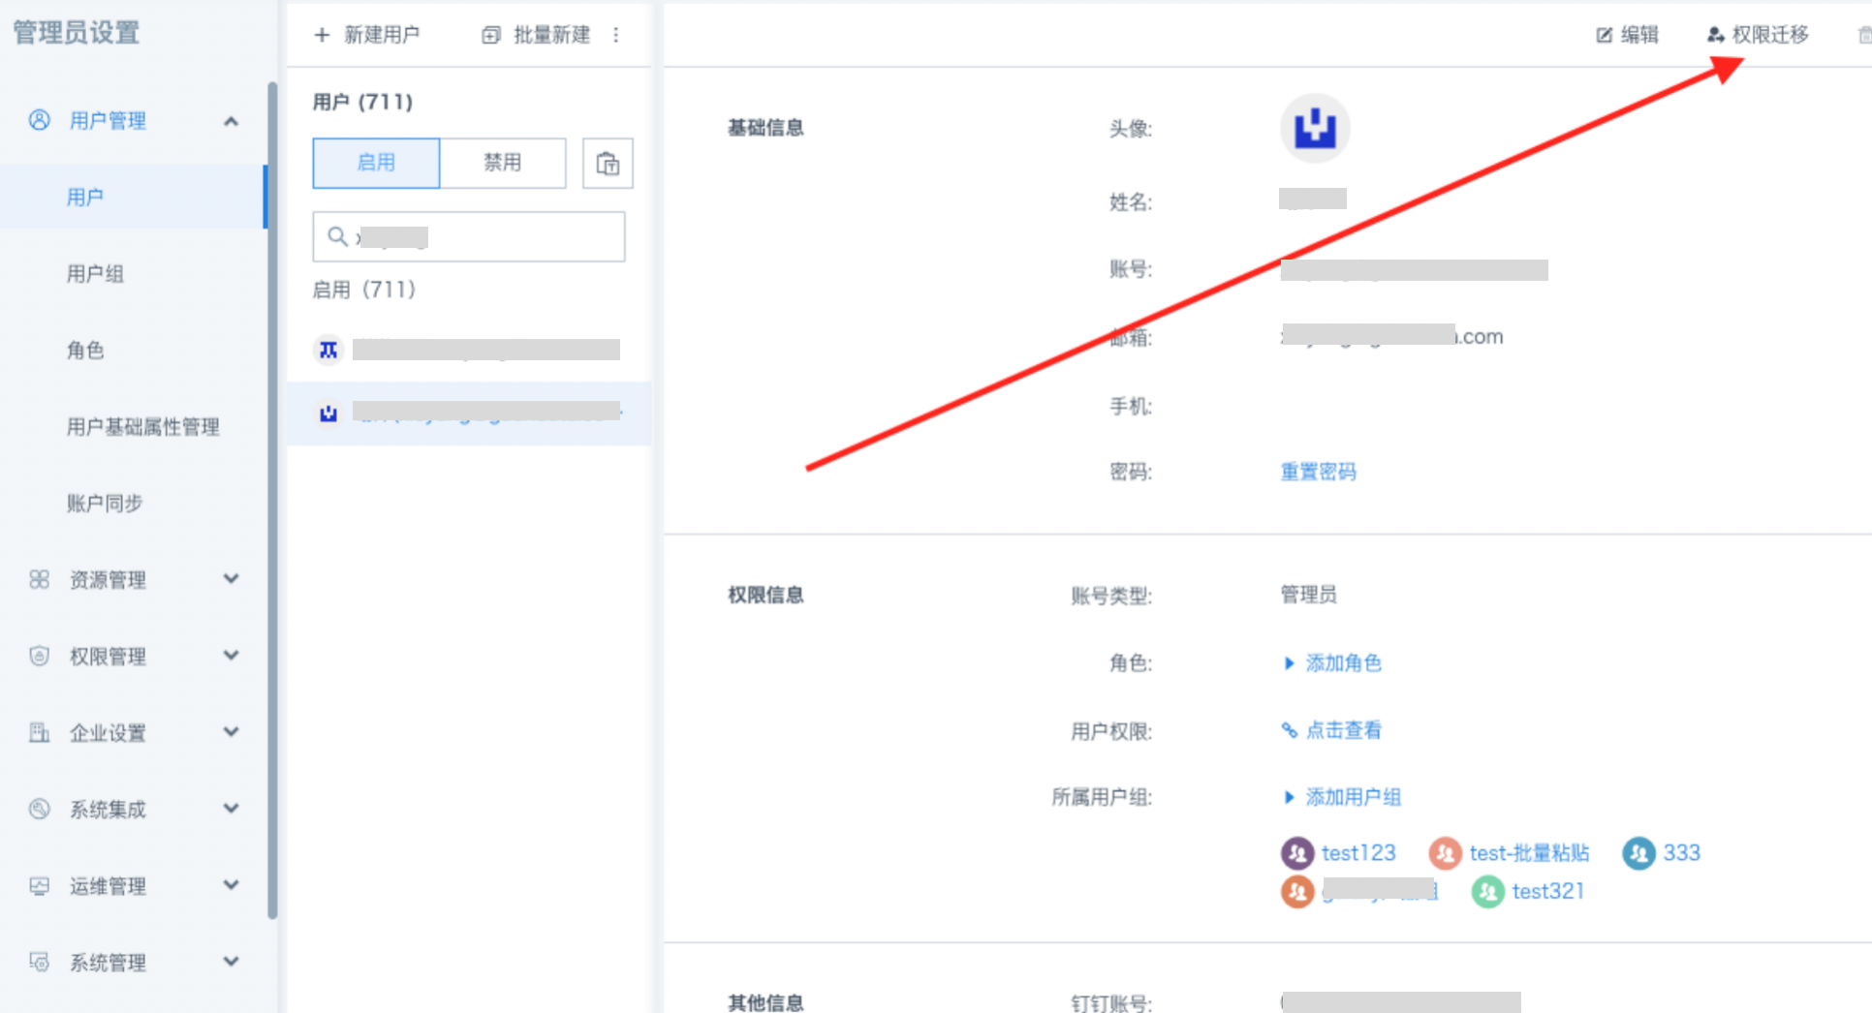Click the permission migration button

pyautogui.click(x=1758, y=35)
